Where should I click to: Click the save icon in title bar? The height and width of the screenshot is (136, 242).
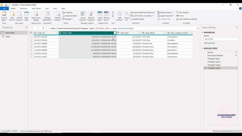coord(6,5)
